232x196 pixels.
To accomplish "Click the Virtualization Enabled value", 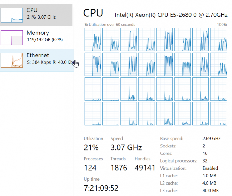I will point(210,168).
